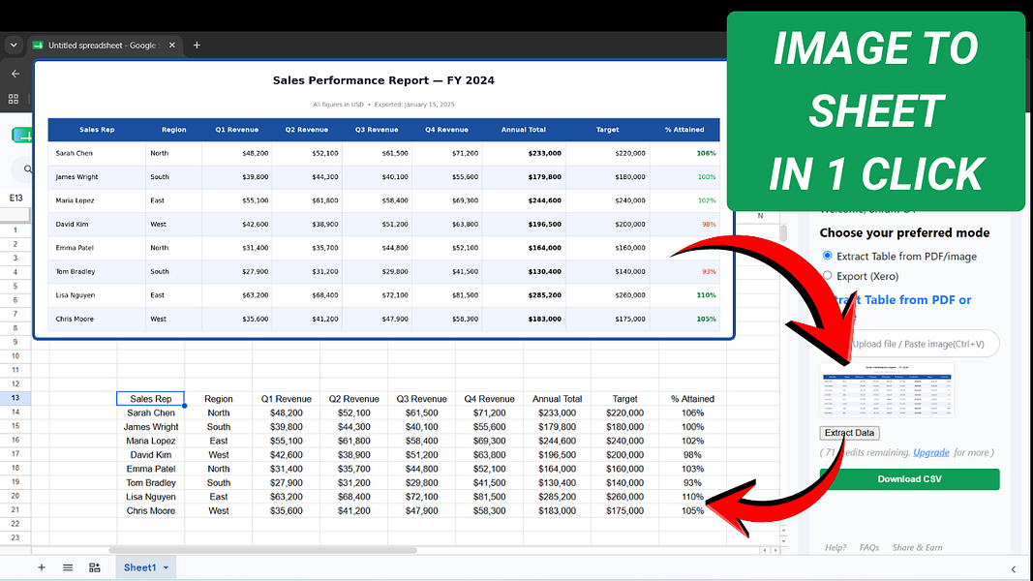Open a new browser tab
This screenshot has height=581, width=1033.
tap(197, 46)
